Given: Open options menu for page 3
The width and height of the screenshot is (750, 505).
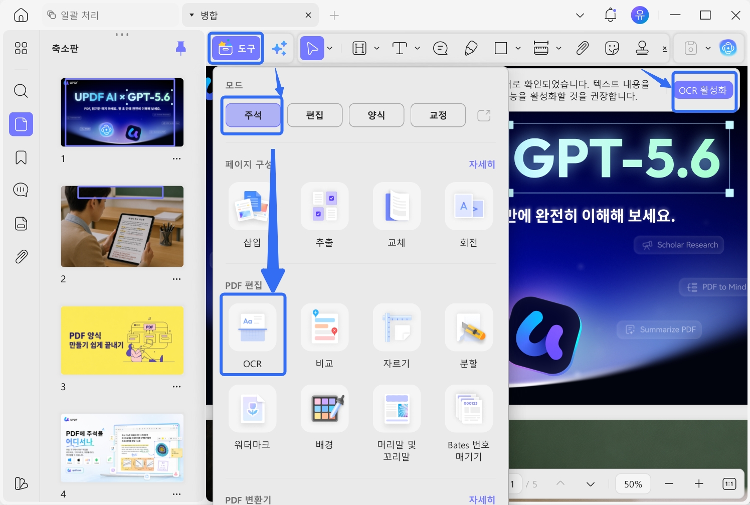Looking at the screenshot, I should pos(176,387).
